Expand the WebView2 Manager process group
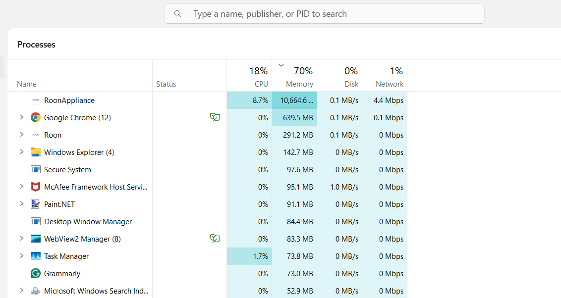The image size is (561, 298). (21, 239)
